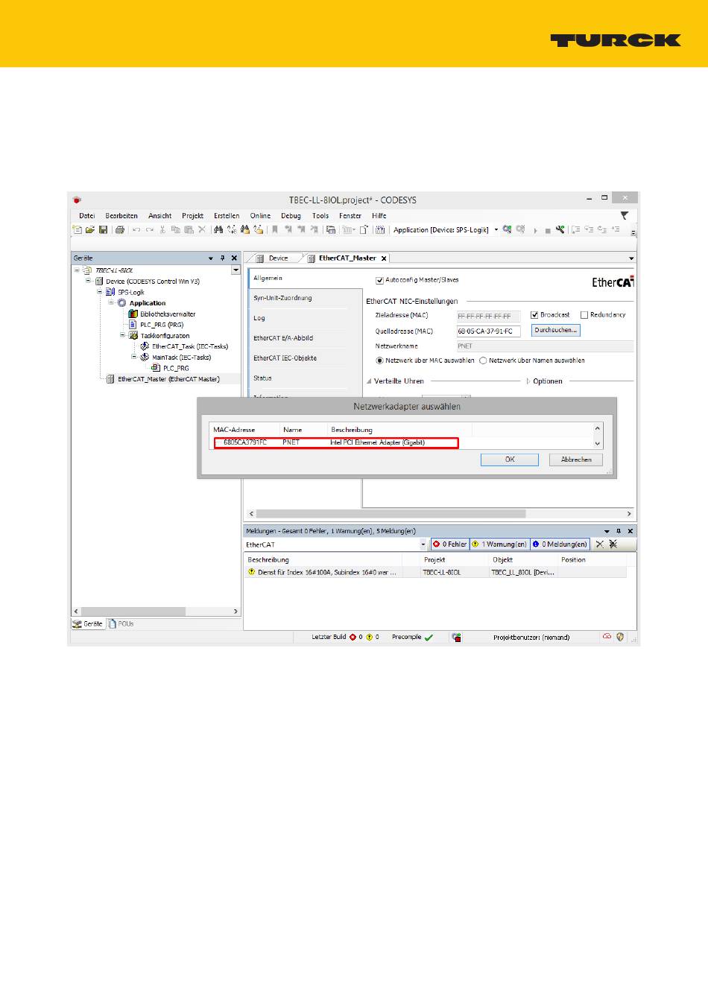
Task: Click the Durchsuchen... button
Action: (x=556, y=330)
